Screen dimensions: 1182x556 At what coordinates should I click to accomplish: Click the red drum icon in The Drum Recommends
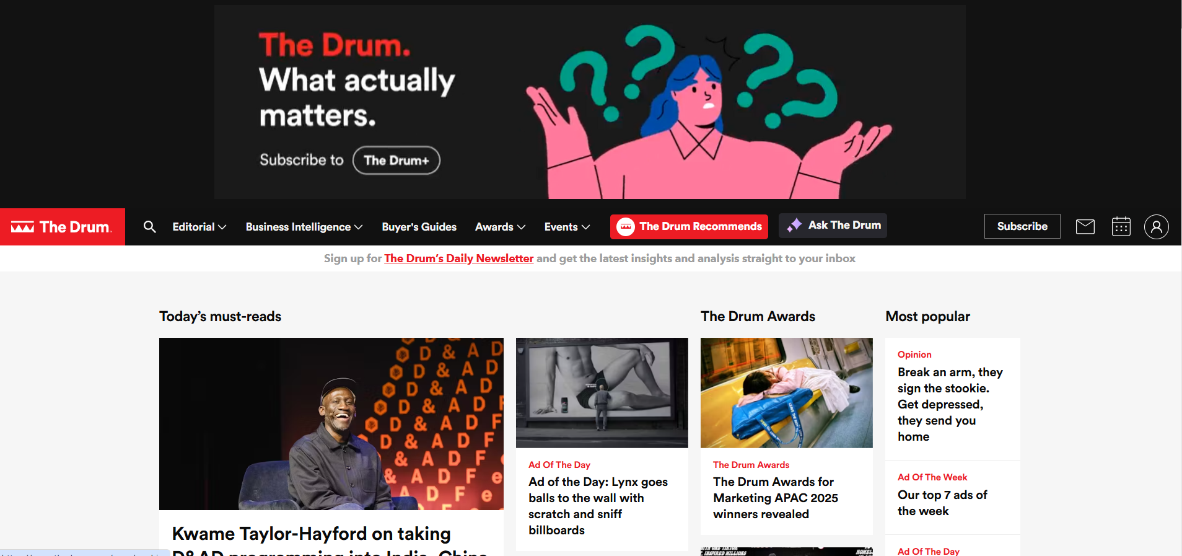tap(626, 227)
